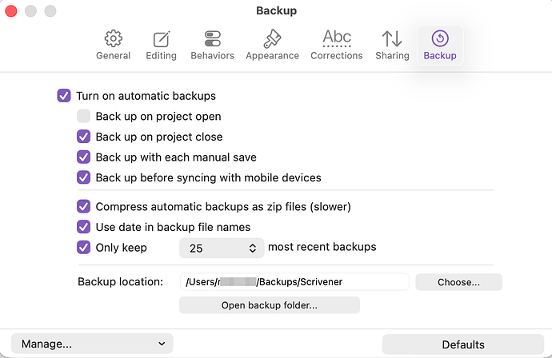
Task: Toggle Compress automatic backups as zip files
Action: coord(83,206)
